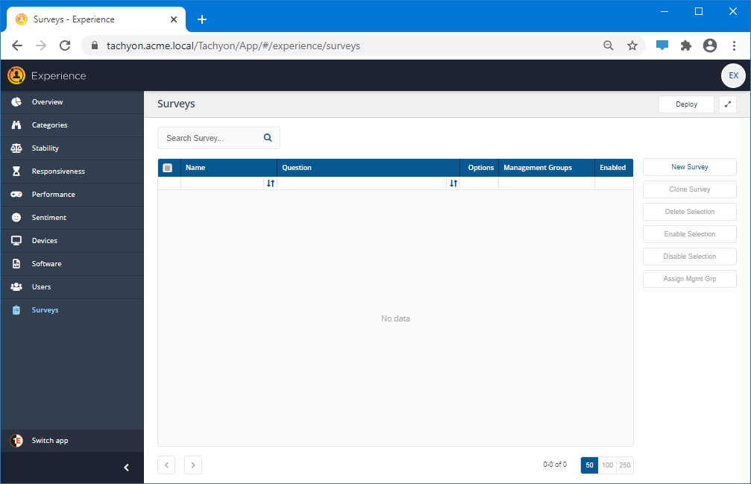Sort the Name column with arrows
The image size is (751, 484).
point(270,183)
